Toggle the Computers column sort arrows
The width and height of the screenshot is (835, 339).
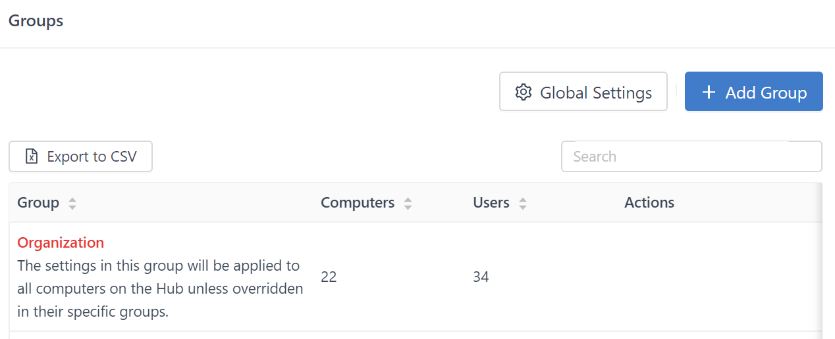408,203
